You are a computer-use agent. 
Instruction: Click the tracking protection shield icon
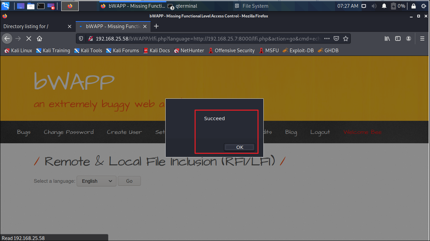(x=81, y=39)
